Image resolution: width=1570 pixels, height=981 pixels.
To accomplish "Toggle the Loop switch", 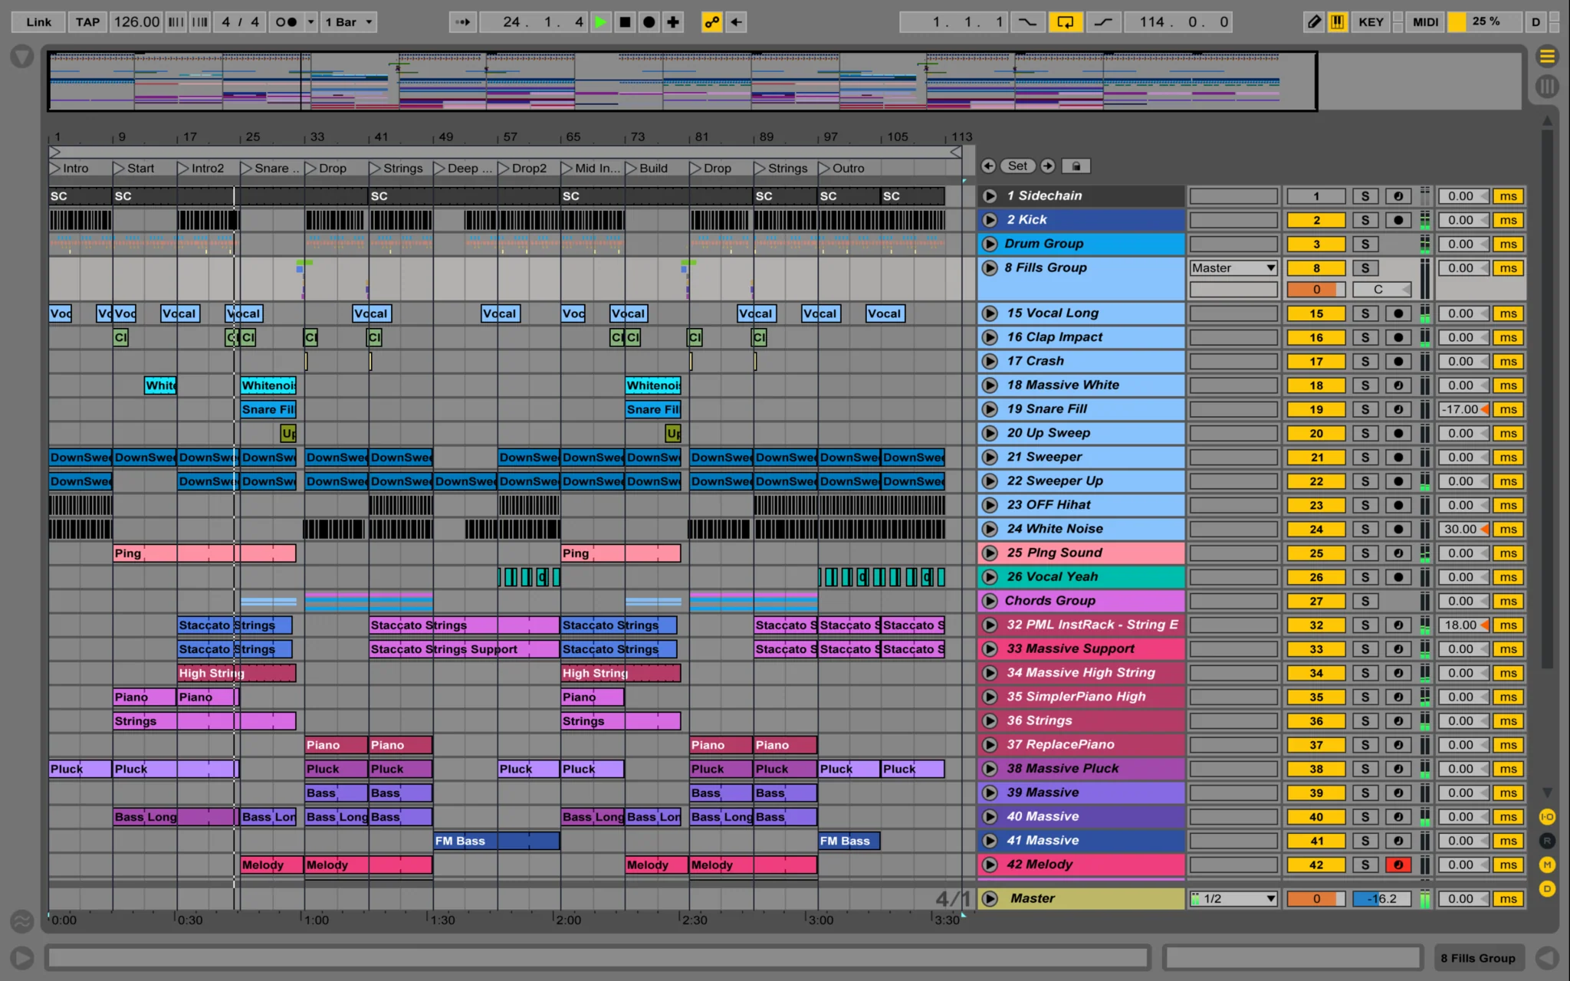I will [1066, 22].
